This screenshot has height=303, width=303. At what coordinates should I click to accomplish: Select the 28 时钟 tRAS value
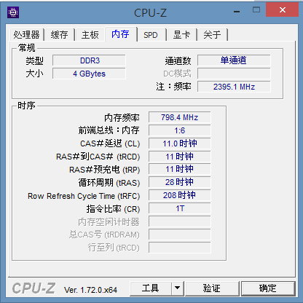[180, 182]
